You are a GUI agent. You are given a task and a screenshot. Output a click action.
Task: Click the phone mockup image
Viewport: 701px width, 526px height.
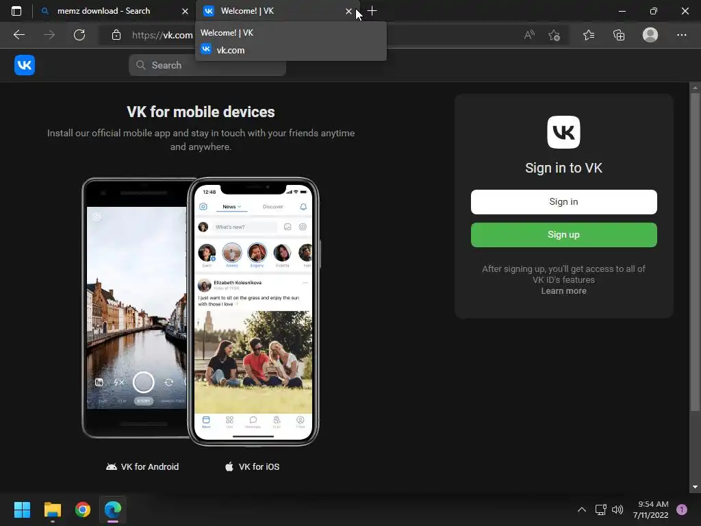pos(201,312)
